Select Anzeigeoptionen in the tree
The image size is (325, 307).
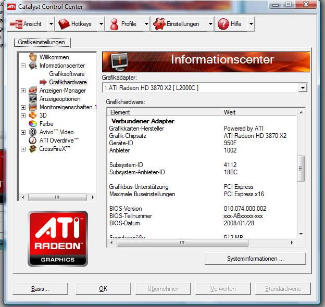tap(60, 99)
